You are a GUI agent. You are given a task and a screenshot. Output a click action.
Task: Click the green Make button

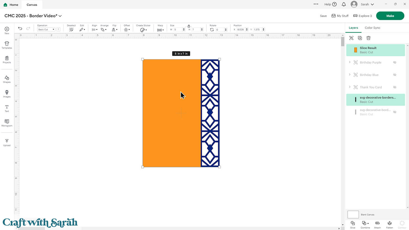click(x=390, y=16)
